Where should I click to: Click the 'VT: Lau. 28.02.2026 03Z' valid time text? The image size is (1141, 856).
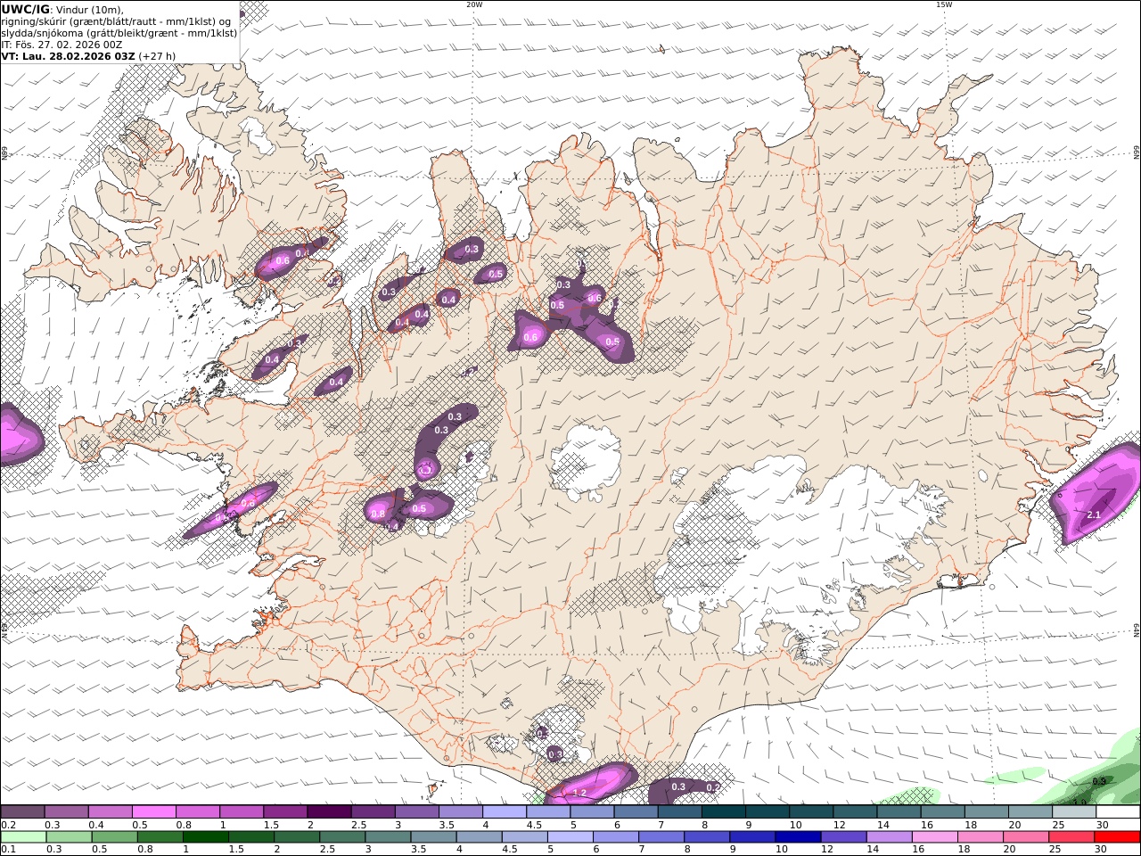pos(69,56)
